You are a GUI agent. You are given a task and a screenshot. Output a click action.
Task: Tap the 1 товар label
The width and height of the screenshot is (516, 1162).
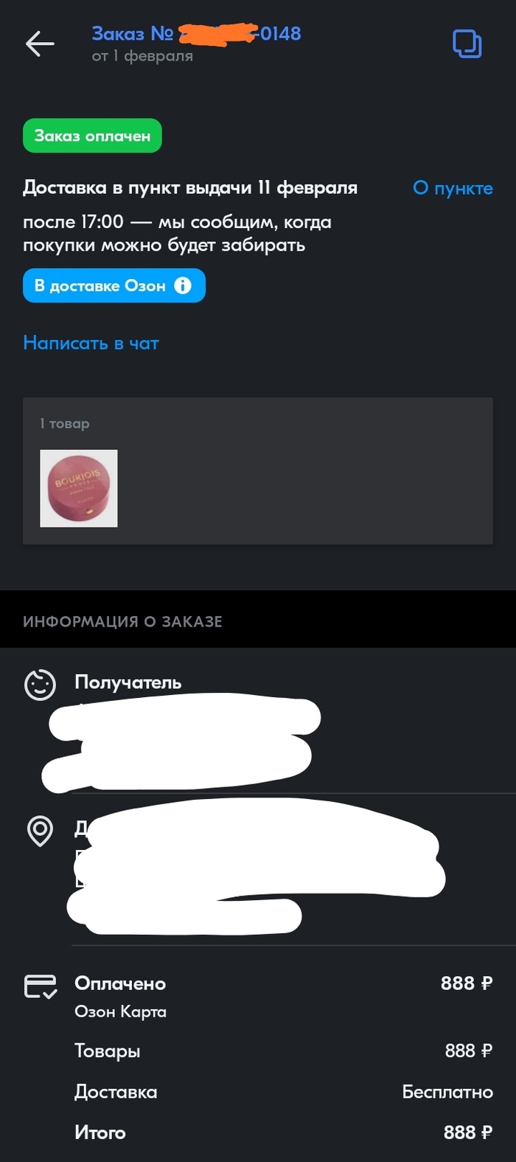(x=65, y=423)
